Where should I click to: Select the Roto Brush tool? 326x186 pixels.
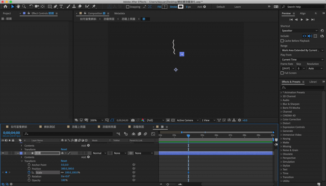[x=87, y=6]
